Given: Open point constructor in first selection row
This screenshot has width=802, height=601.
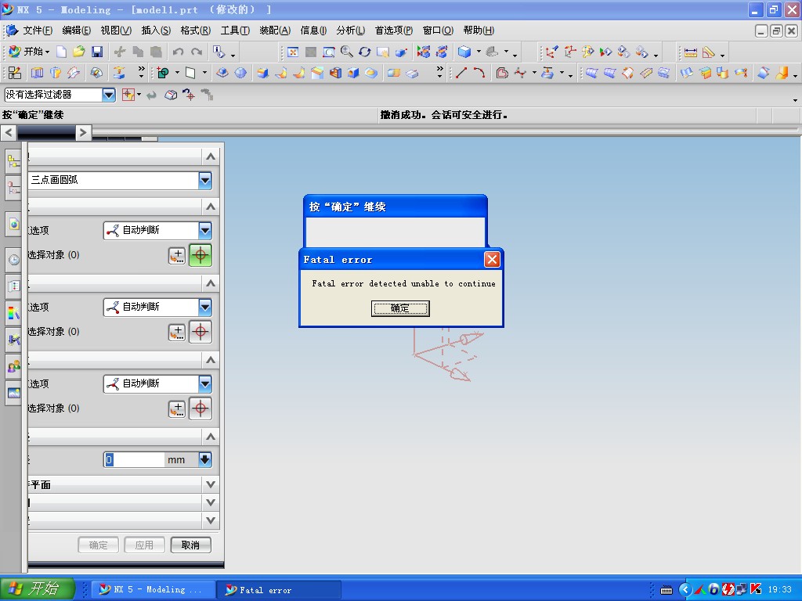Looking at the screenshot, I should pos(177,256).
